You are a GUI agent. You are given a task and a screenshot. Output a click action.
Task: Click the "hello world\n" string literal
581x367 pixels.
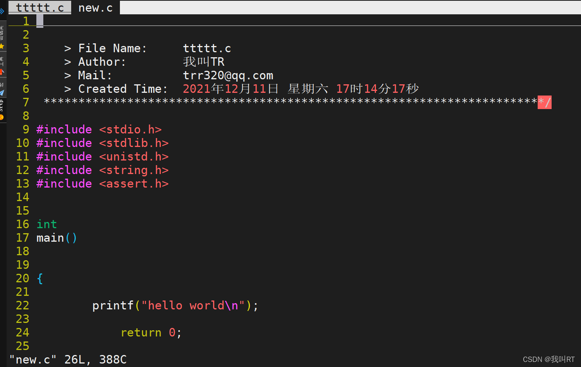click(x=193, y=306)
